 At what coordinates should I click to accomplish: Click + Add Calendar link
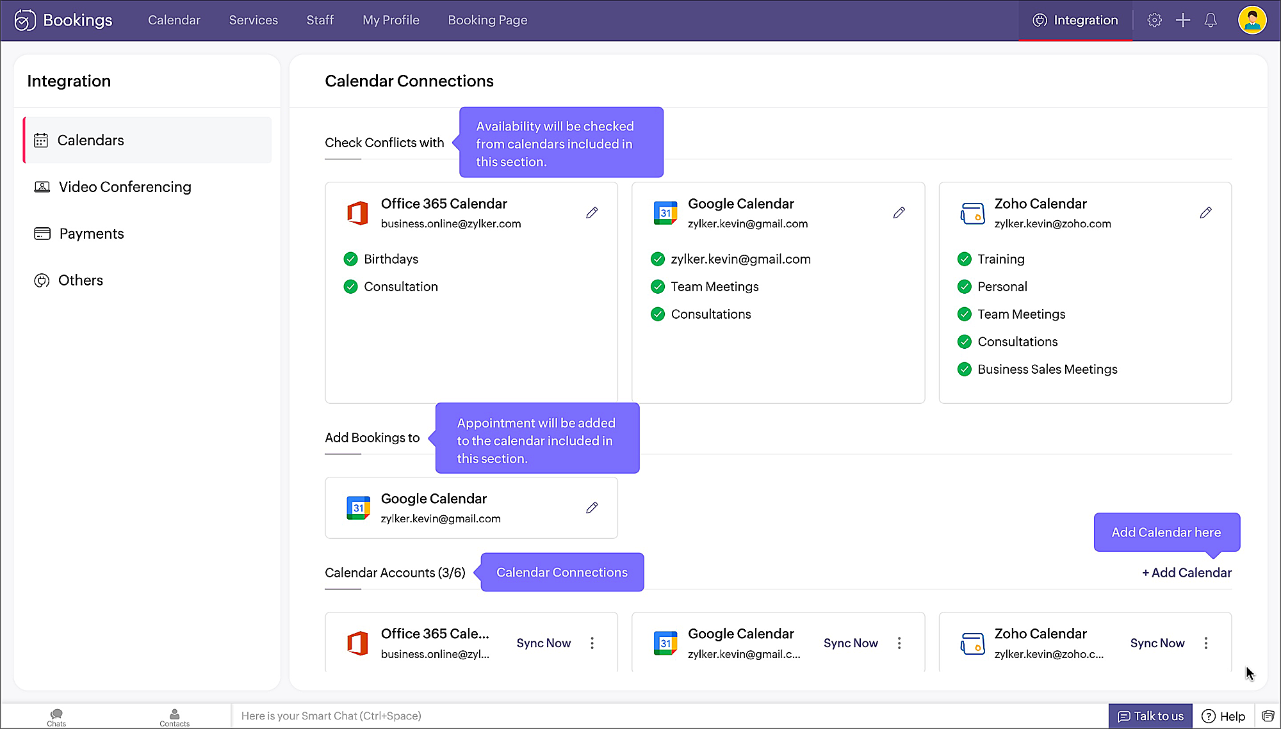[1186, 573]
